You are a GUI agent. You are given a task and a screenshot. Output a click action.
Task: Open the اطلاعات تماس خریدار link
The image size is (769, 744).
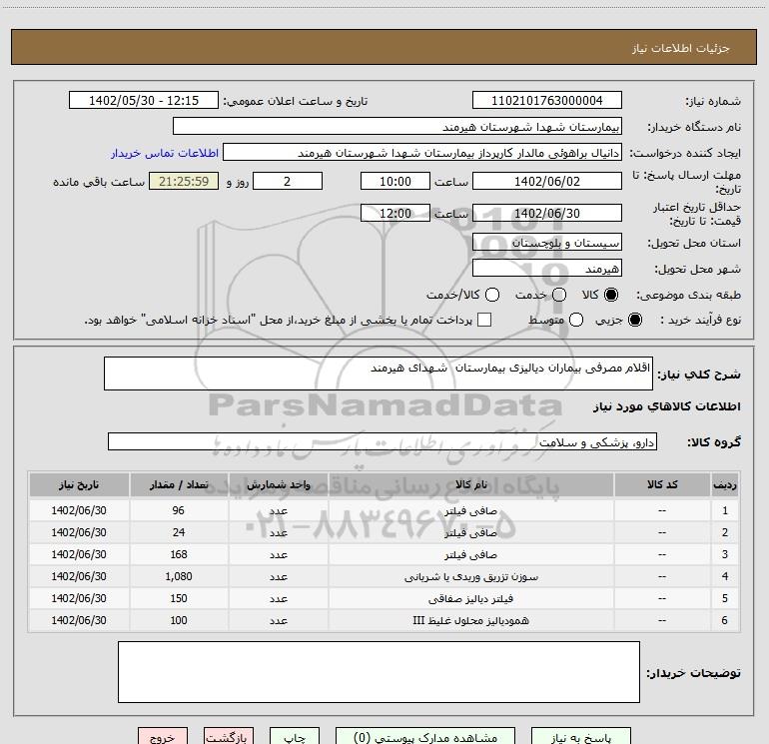click(x=165, y=153)
